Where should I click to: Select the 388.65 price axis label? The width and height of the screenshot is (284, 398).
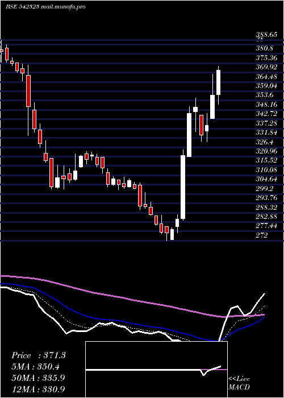[x=266, y=35]
